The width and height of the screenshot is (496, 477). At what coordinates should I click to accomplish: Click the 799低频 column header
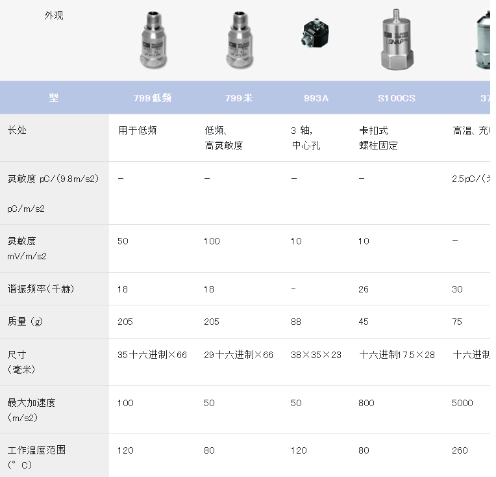point(153,98)
